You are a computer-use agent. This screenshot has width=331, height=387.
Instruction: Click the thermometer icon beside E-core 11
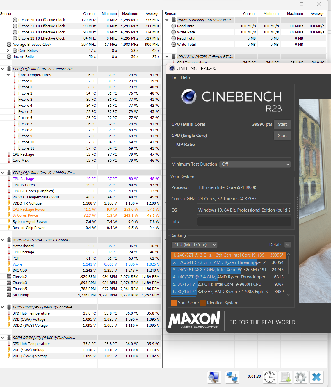[15, 148]
